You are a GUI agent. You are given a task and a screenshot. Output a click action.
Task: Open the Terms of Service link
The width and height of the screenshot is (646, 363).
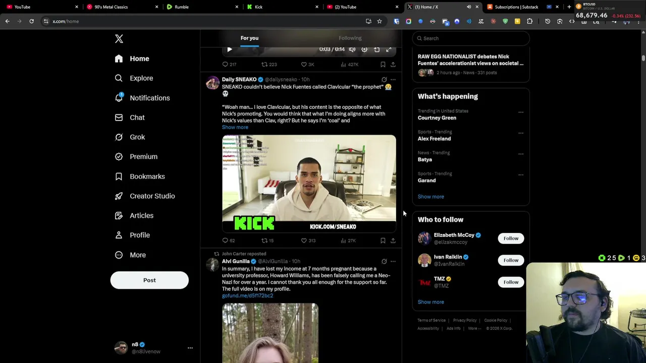432,320
